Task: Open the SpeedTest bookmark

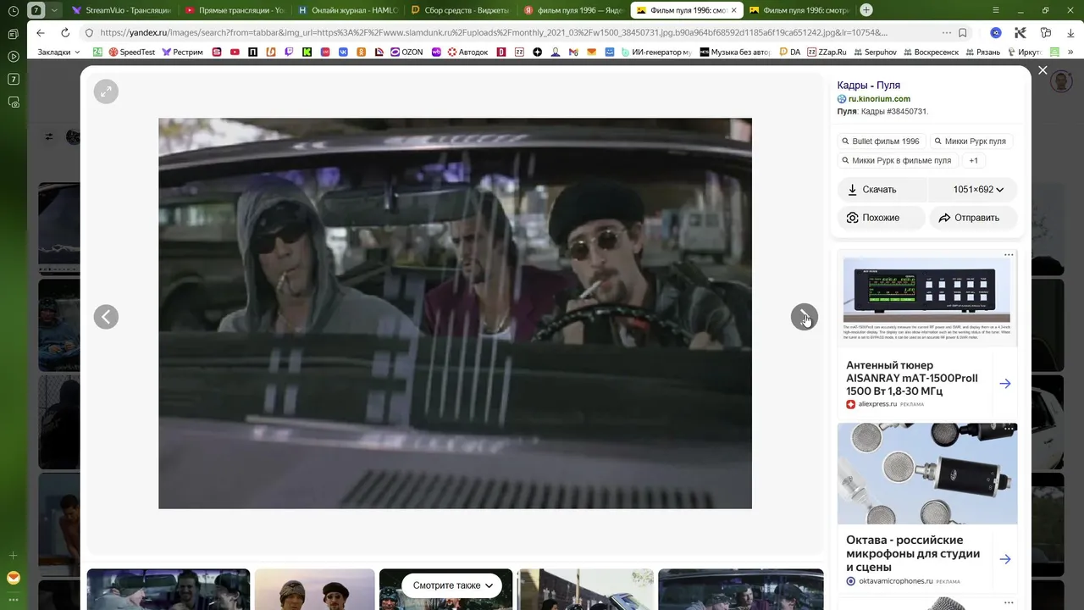Action: (131, 52)
